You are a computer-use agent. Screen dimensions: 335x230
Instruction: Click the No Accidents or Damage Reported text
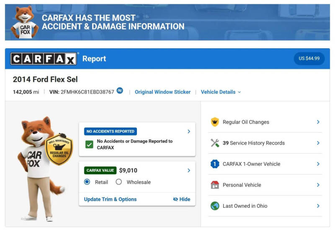[x=134, y=144]
